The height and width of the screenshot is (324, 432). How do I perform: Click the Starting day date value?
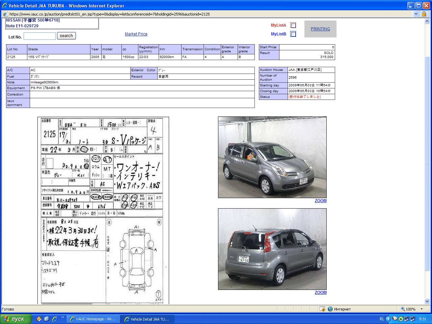pyautogui.click(x=309, y=85)
